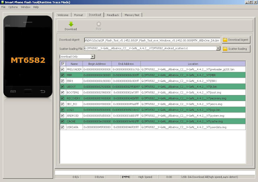The image size is (258, 182).
Task: Click the lk.bin location cell
Action: (193, 87)
